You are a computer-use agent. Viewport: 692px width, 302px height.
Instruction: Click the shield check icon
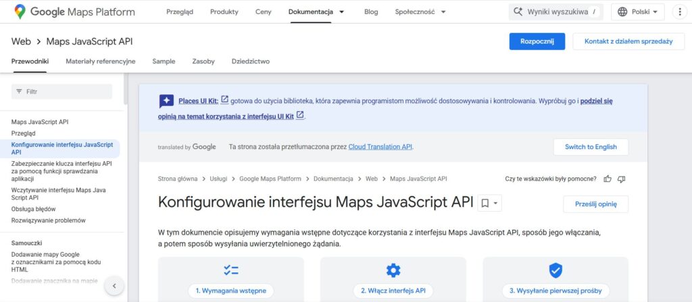coord(555,270)
